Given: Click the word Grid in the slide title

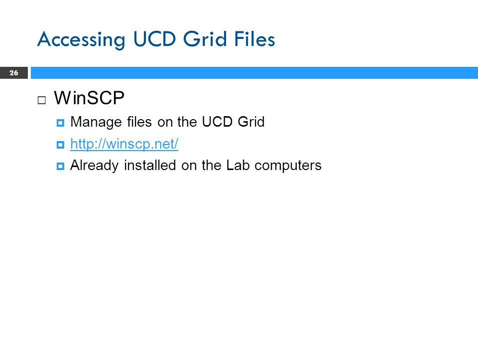Looking at the screenshot, I should [x=205, y=39].
